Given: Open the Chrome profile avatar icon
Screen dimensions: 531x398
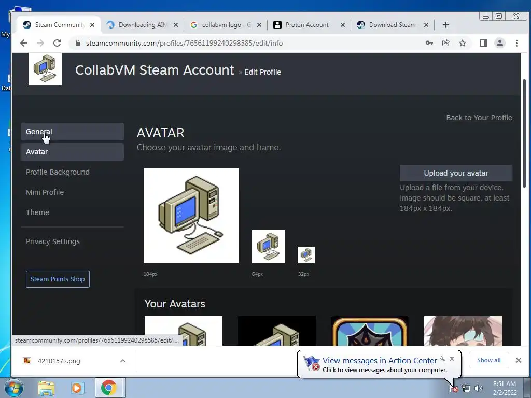Looking at the screenshot, I should click(x=499, y=43).
